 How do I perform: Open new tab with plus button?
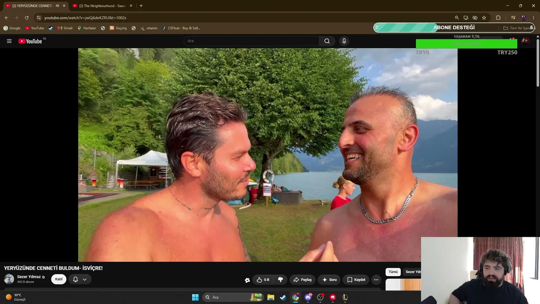(x=141, y=6)
